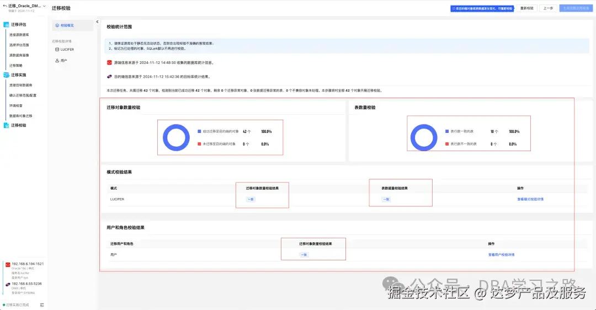
Task: Select the 校验概览 tab in secondary panel
Action: point(72,25)
